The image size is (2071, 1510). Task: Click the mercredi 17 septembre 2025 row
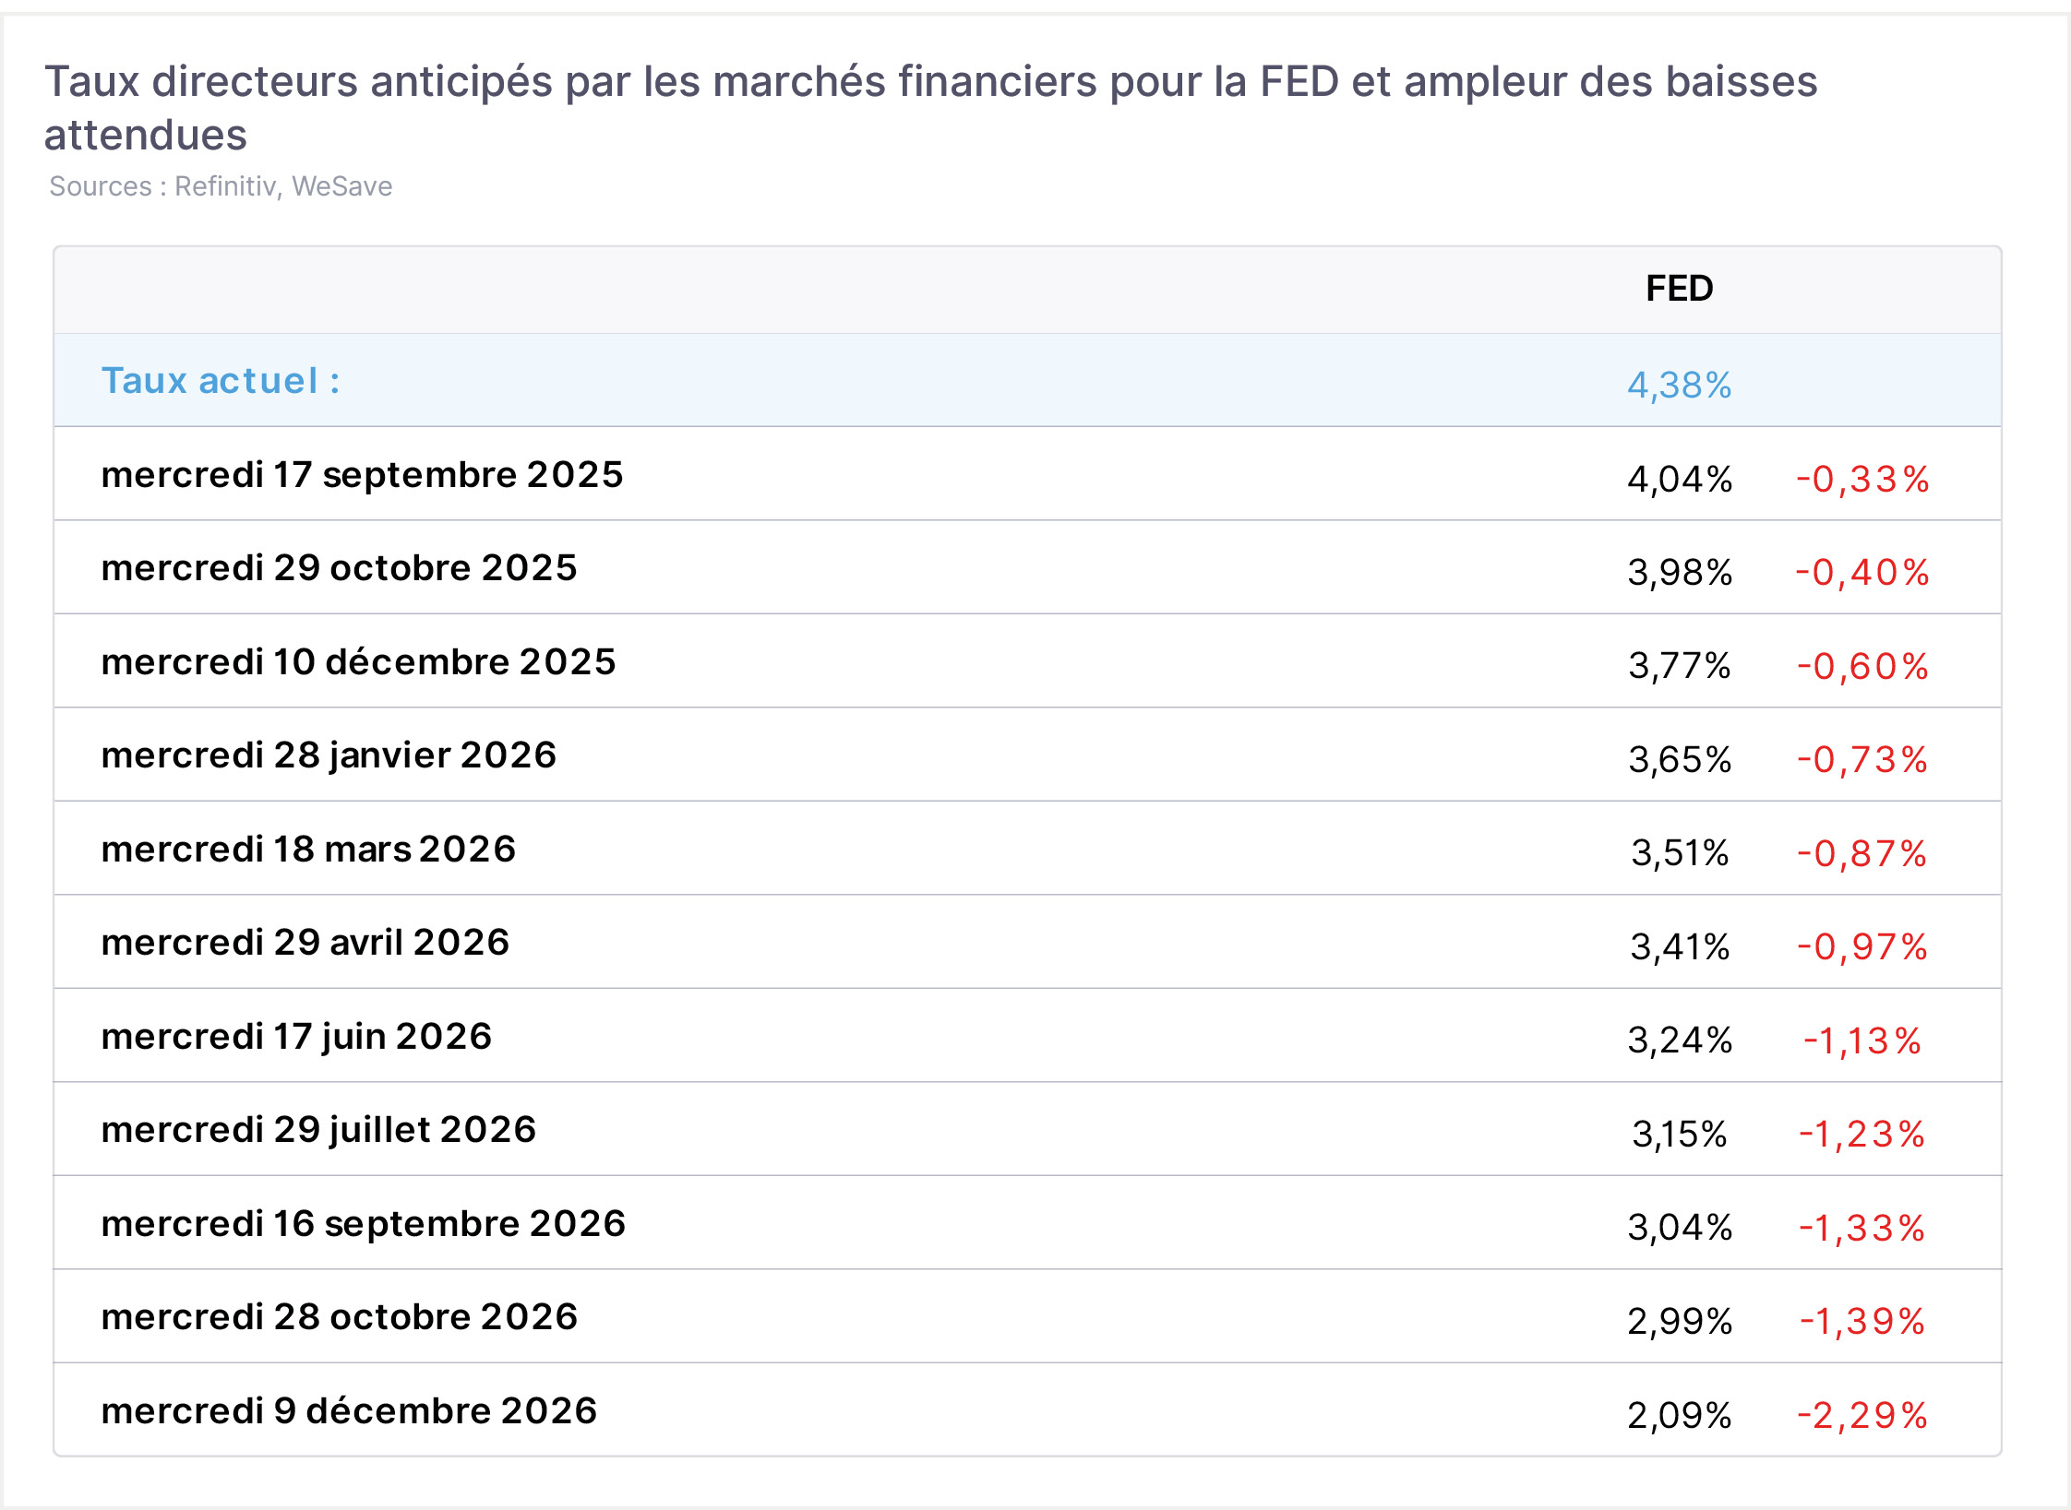click(x=1027, y=474)
